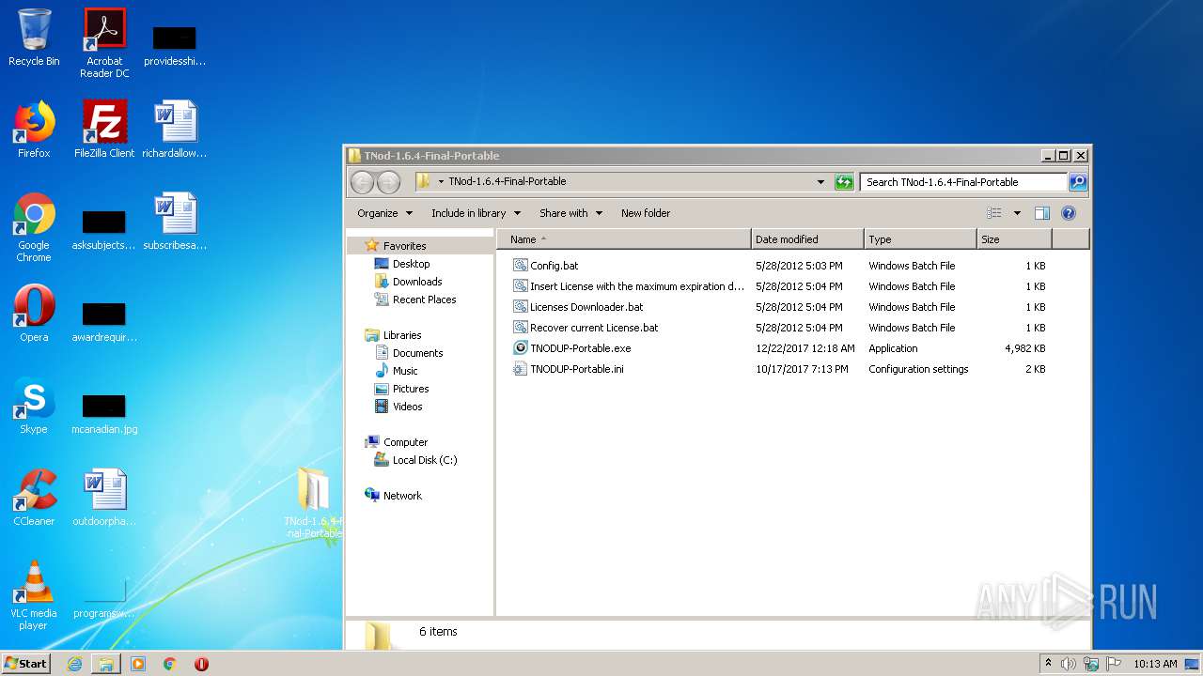Screen dimensions: 1203x676
Task: Open VLC media player shortcut
Action: 34,596
